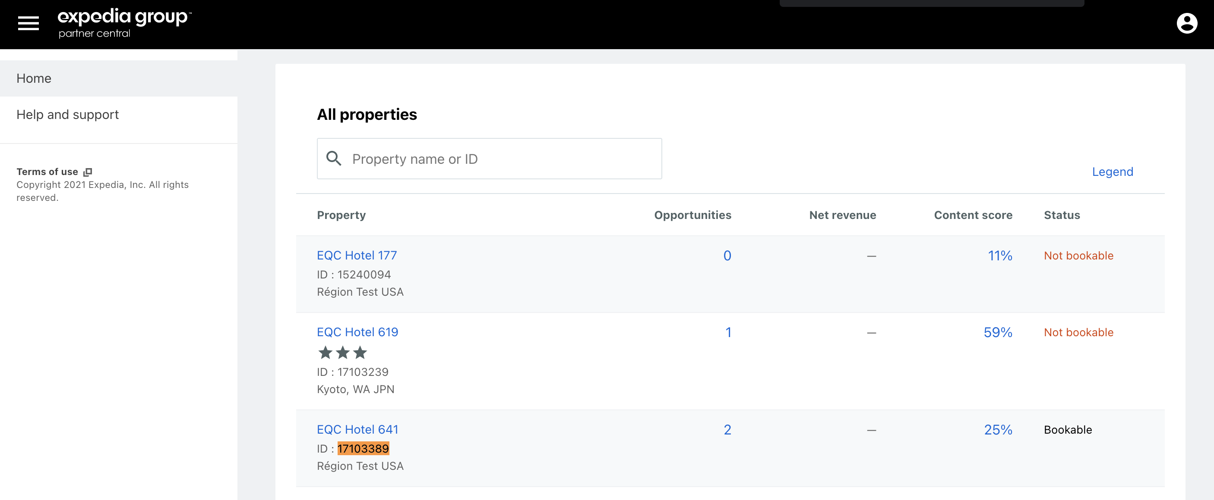
Task: Click the star rating of EQC Hotel 619
Action: (343, 352)
